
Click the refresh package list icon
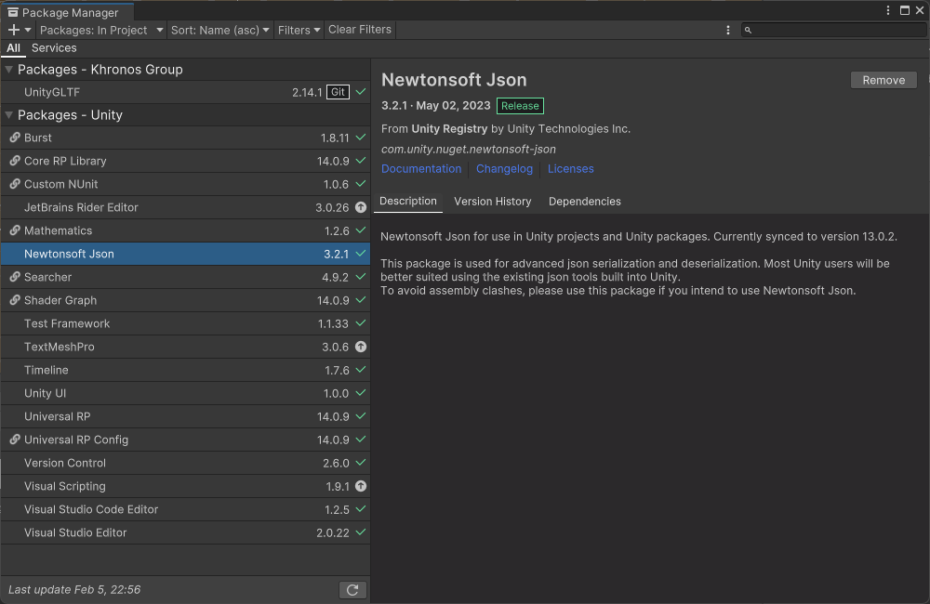coord(352,590)
